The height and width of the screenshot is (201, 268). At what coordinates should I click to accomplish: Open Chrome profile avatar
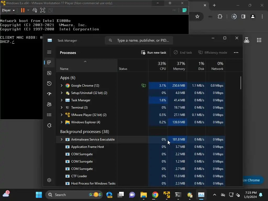coord(253,16)
